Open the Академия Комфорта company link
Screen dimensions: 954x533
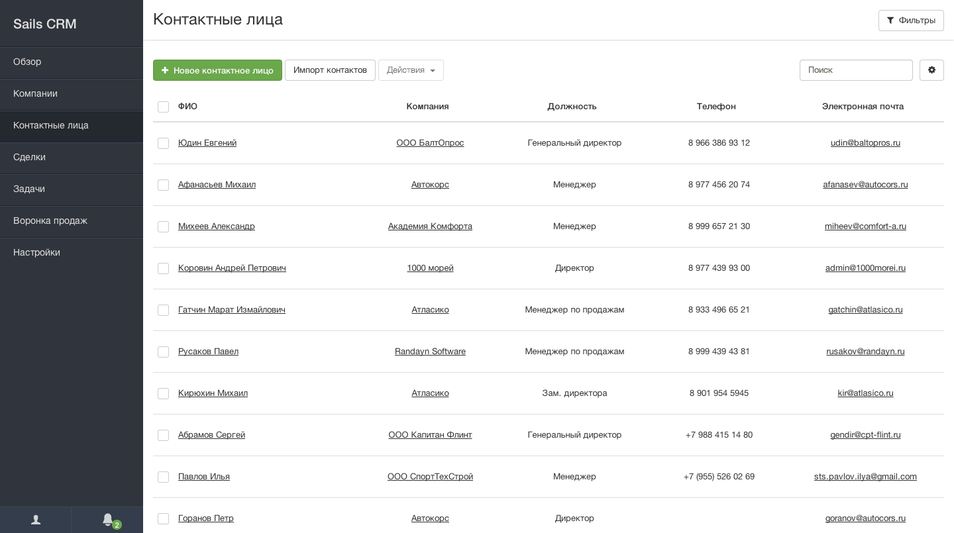pos(430,226)
